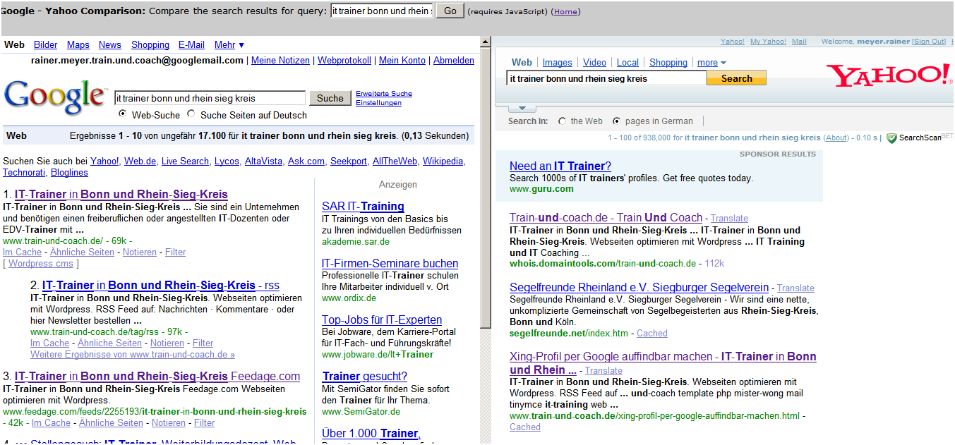Click Abmelden to sign out of Google
955x445 pixels.
pos(454,61)
